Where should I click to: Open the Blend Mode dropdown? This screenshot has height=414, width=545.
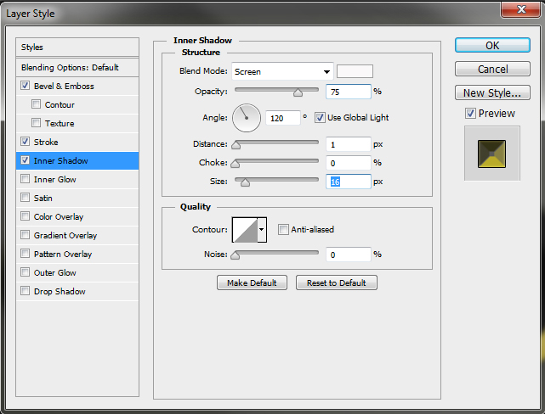tap(281, 71)
